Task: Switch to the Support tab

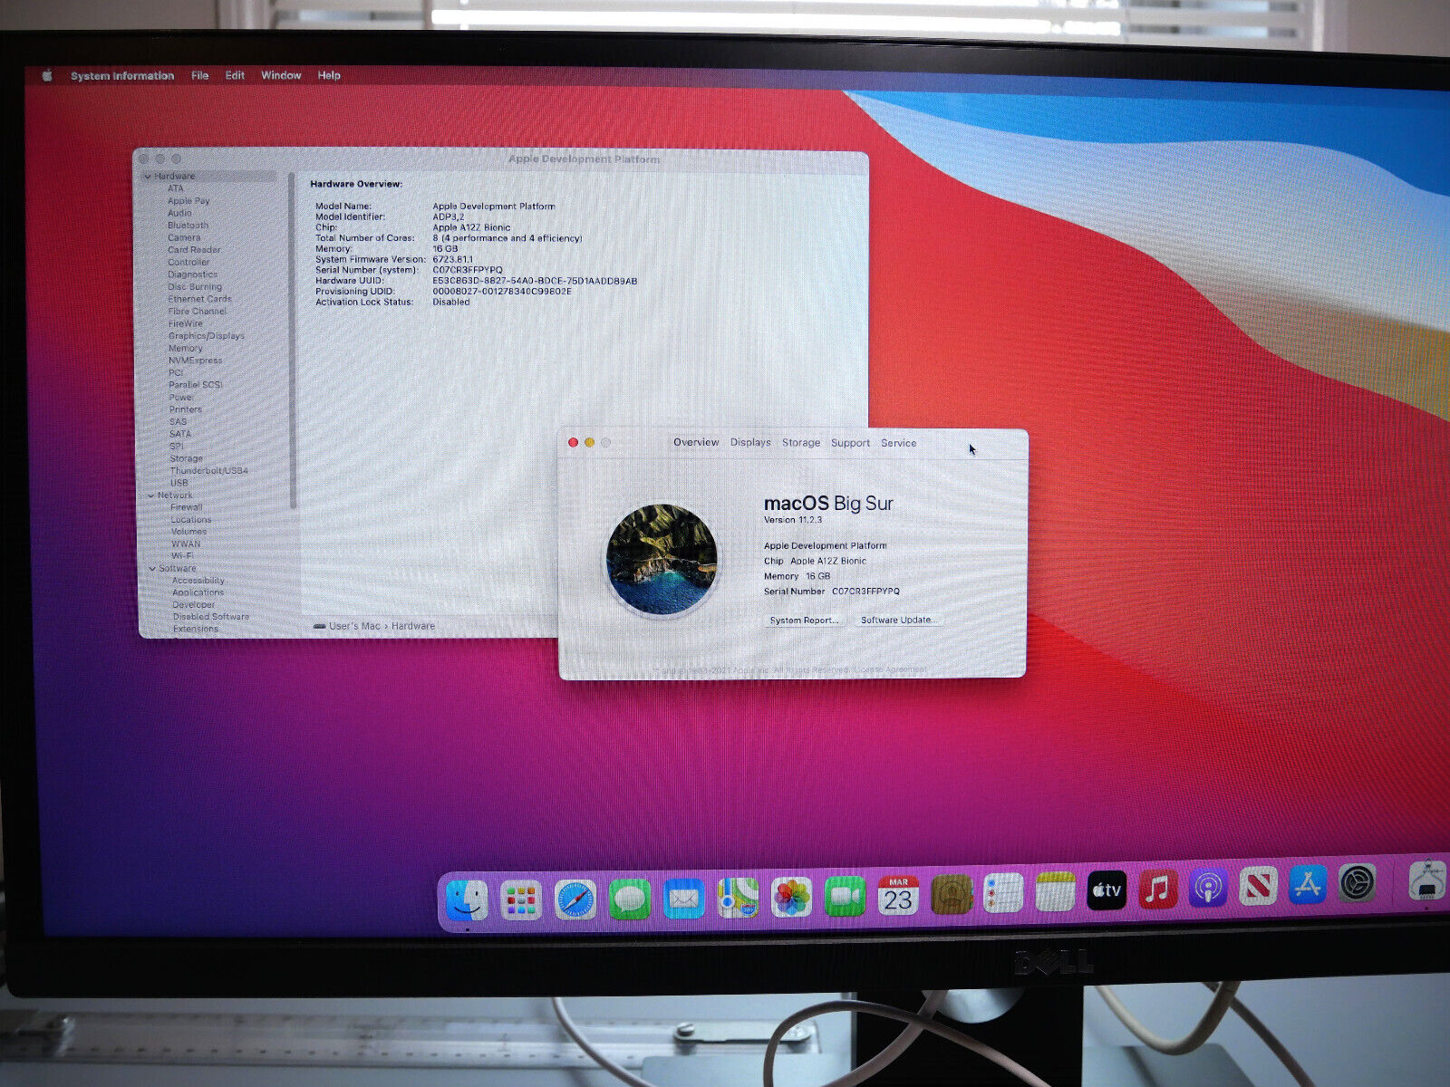Action: pos(850,443)
